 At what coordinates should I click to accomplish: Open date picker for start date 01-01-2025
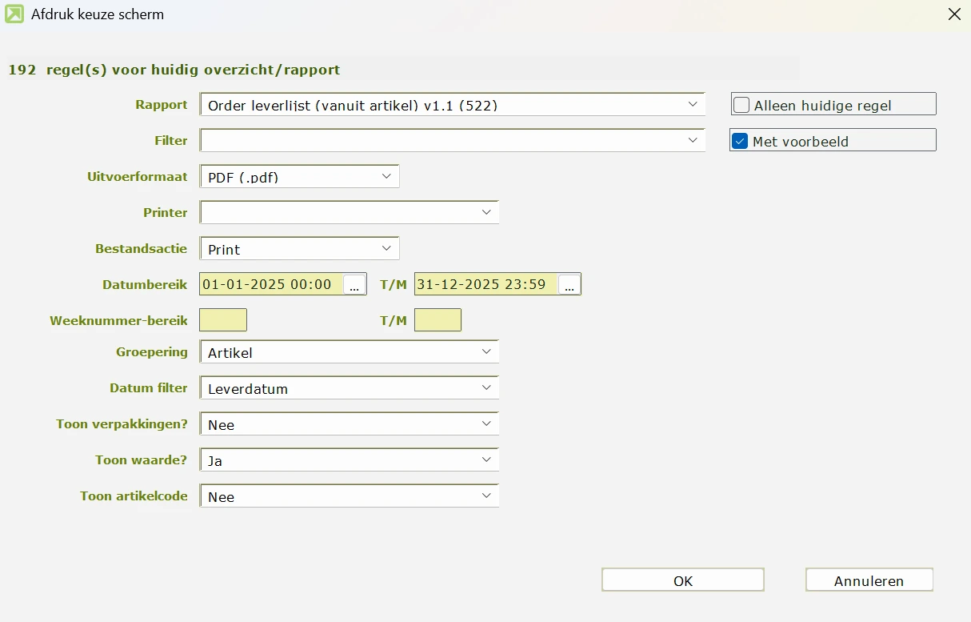click(354, 285)
